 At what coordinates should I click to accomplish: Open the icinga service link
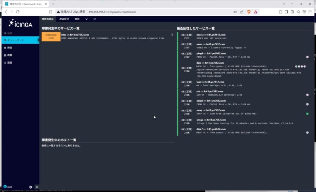(200, 120)
